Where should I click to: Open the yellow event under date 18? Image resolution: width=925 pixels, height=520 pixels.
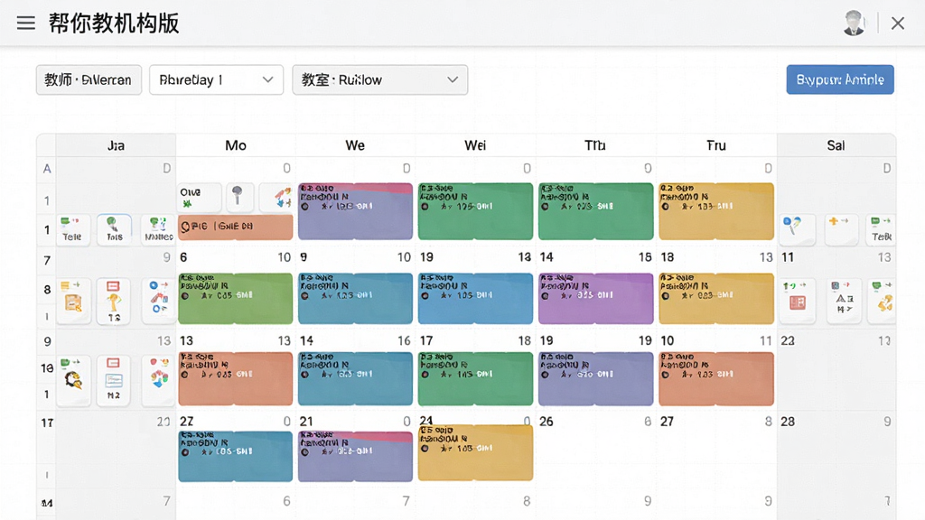click(x=716, y=298)
